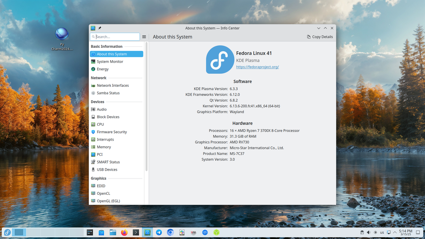Screen dimensions: 425x239
Task: Open the fedoraproject.org link
Action: click(x=257, y=67)
